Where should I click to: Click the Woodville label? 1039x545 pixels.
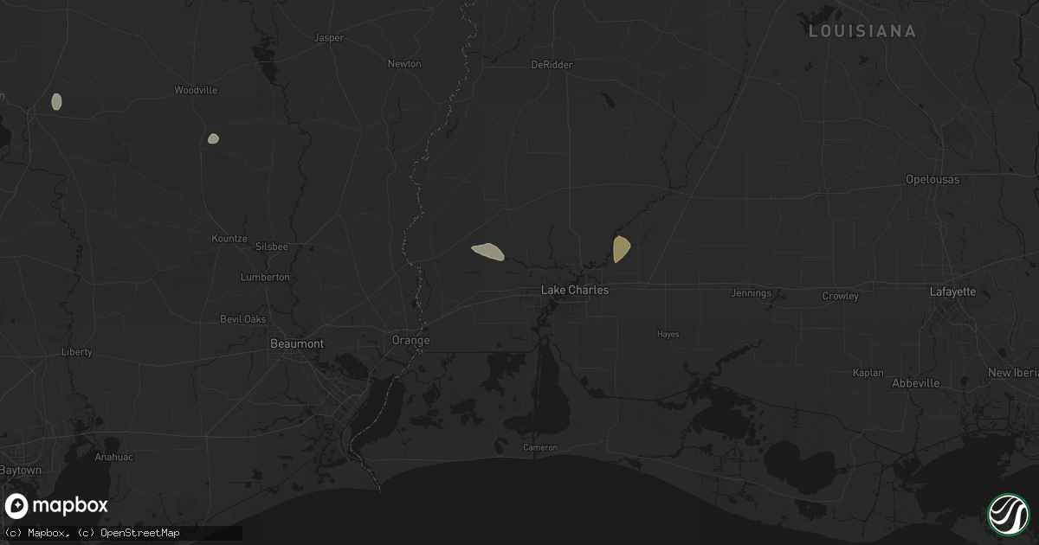pyautogui.click(x=196, y=90)
